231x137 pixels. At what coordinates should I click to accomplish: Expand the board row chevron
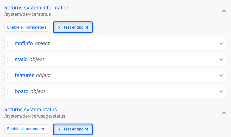pos(221,92)
